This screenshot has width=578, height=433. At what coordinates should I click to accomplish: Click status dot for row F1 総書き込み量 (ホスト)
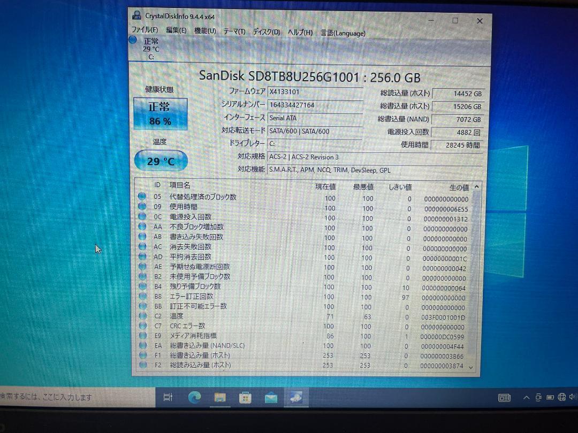143,355
